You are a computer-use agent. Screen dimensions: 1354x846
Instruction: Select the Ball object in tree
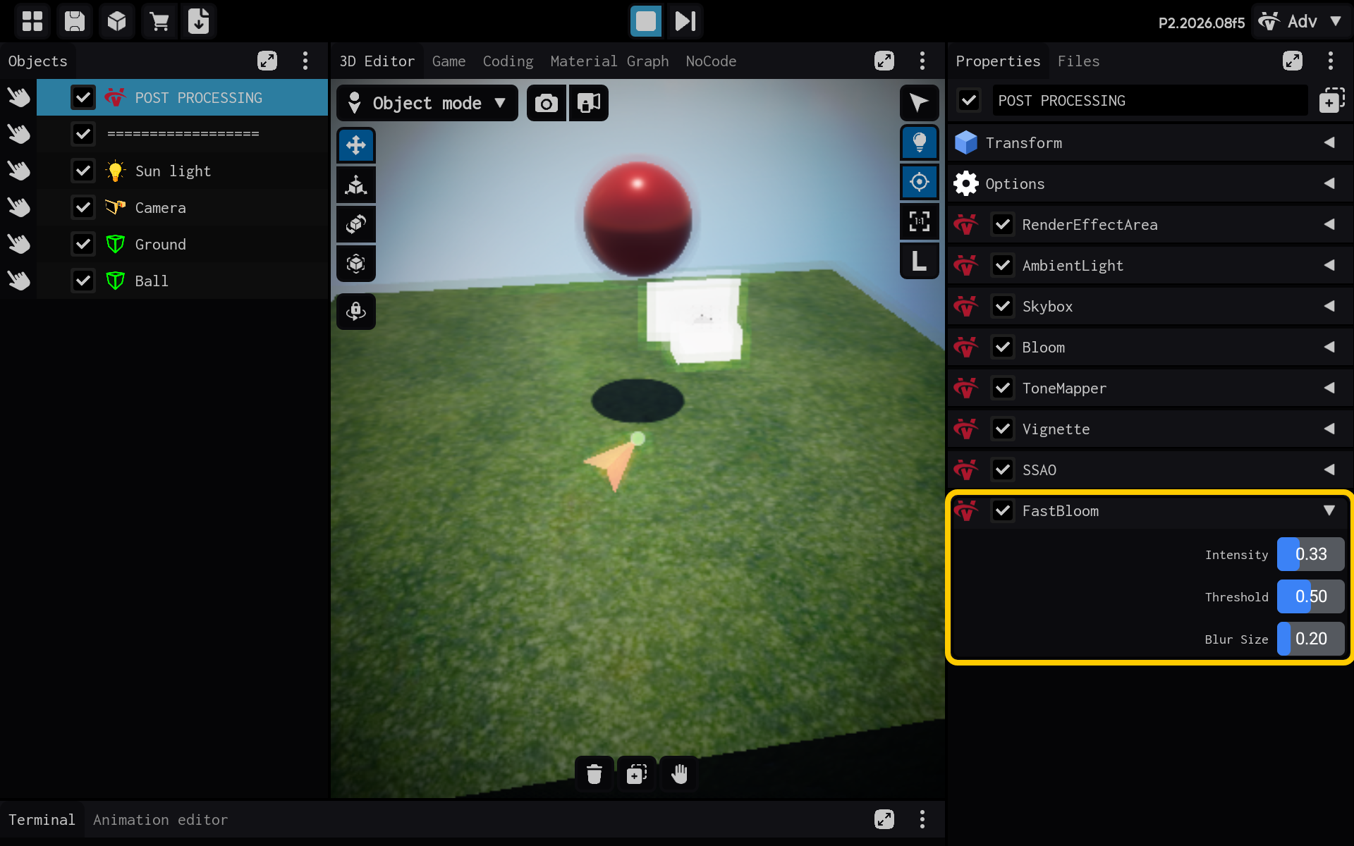182,281
